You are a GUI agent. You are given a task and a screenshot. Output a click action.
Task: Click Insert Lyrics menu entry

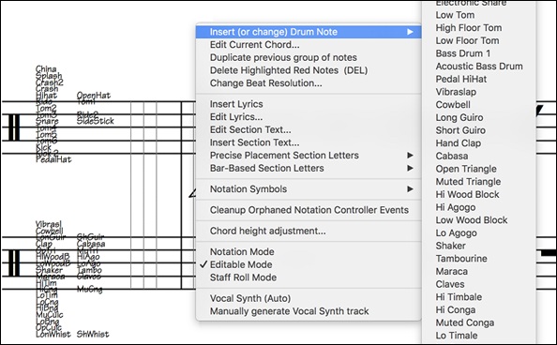309,104
